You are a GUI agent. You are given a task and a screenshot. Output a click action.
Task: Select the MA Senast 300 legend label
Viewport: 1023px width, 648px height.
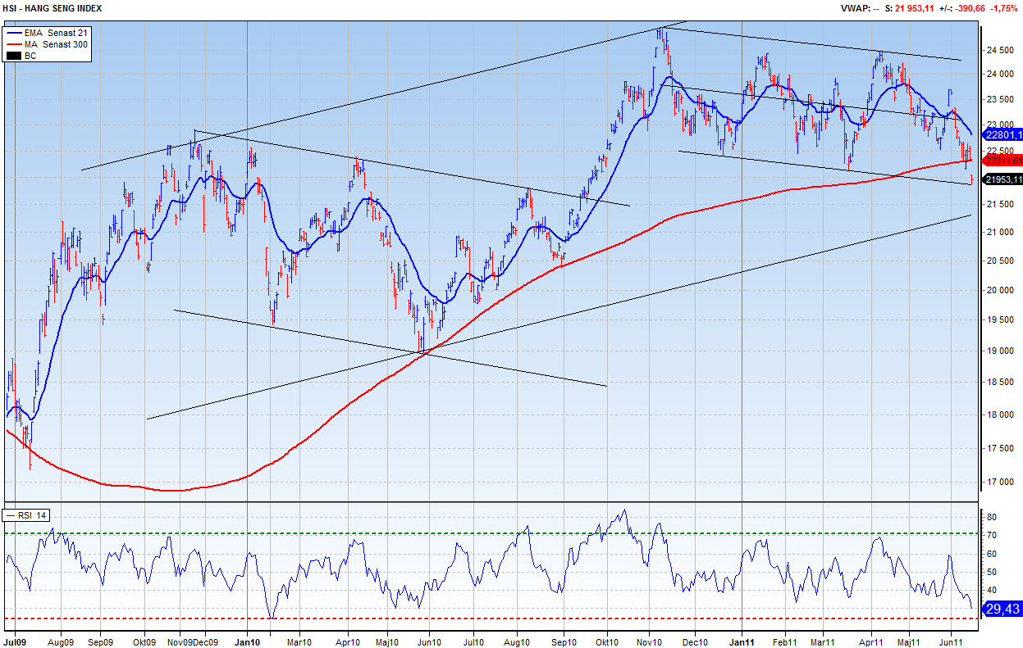click(x=57, y=44)
